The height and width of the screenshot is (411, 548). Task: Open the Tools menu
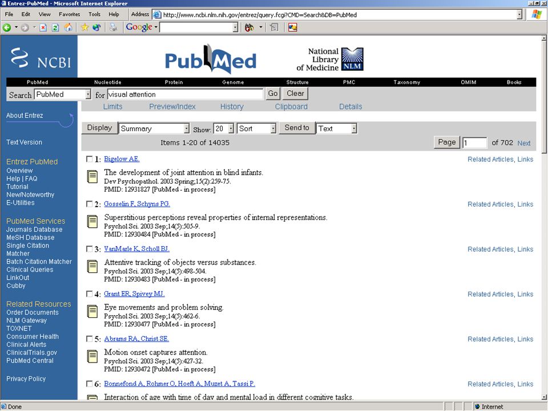[94, 14]
